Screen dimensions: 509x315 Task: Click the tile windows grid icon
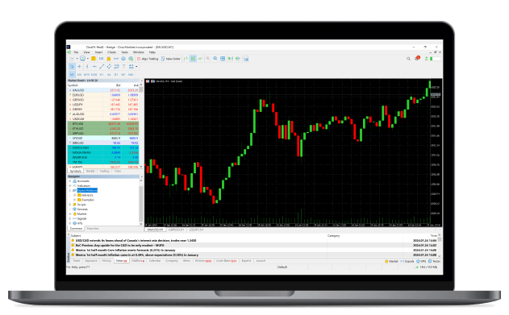[x=223, y=59]
